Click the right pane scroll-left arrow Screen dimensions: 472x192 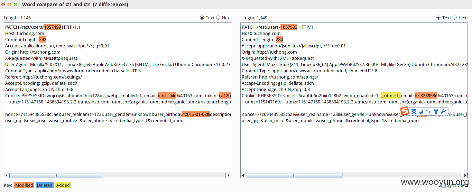pos(243,175)
